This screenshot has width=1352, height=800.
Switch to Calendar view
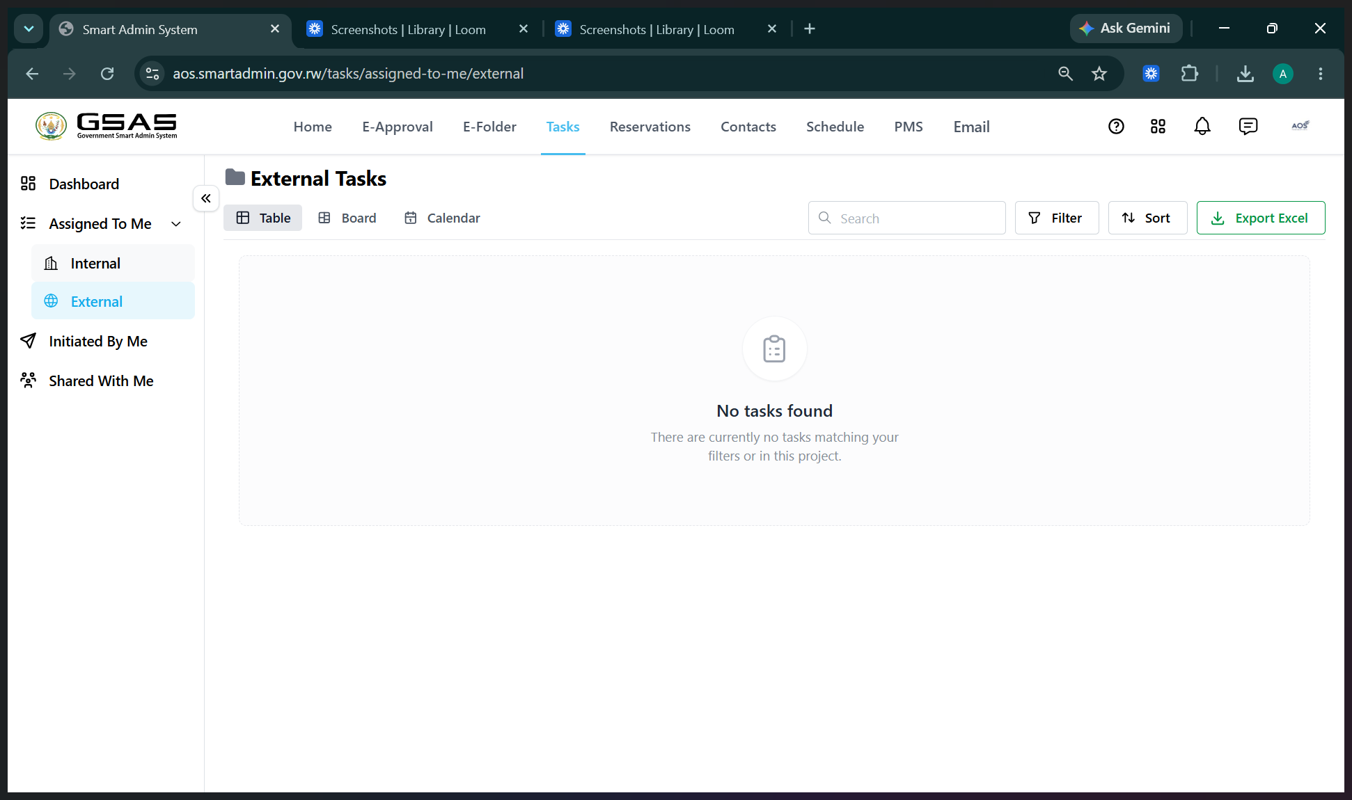[x=442, y=218]
